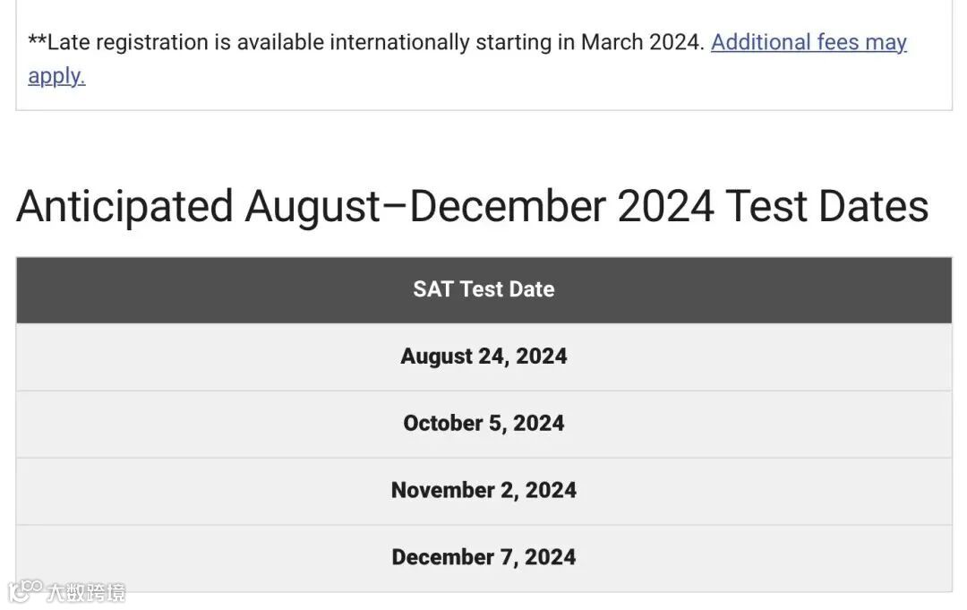Click "2024" in the Anticipated heading

coord(665,207)
